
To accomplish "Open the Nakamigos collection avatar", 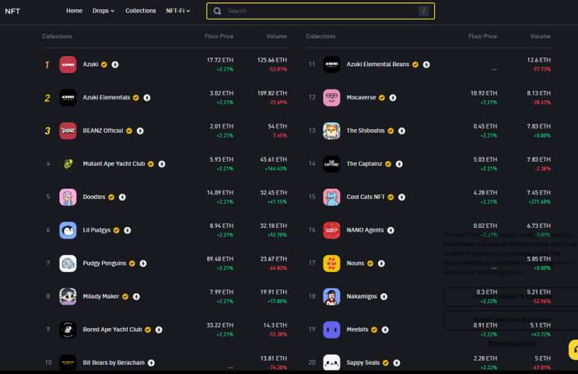I will tap(331, 296).
